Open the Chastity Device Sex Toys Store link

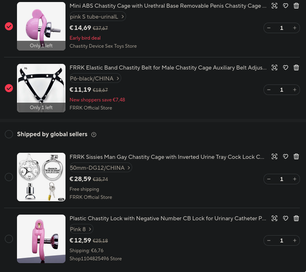[103, 46]
